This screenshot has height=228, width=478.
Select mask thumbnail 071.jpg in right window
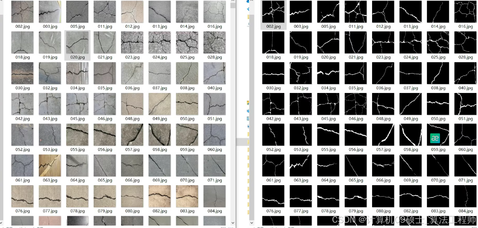click(465, 165)
